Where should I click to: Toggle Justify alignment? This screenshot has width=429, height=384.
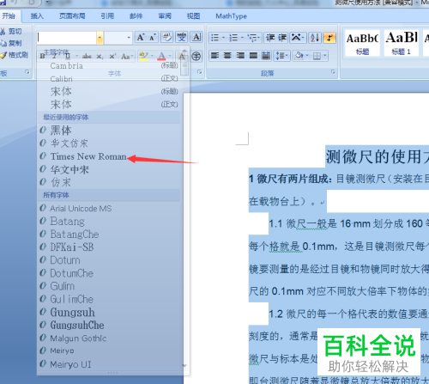point(253,56)
